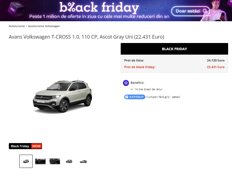Click the Black Friday badge label
The width and height of the screenshot is (232, 177).
(x=20, y=146)
